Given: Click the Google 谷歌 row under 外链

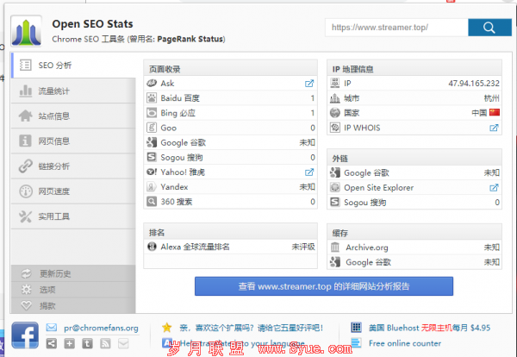Looking at the screenshot, I should (x=414, y=172).
